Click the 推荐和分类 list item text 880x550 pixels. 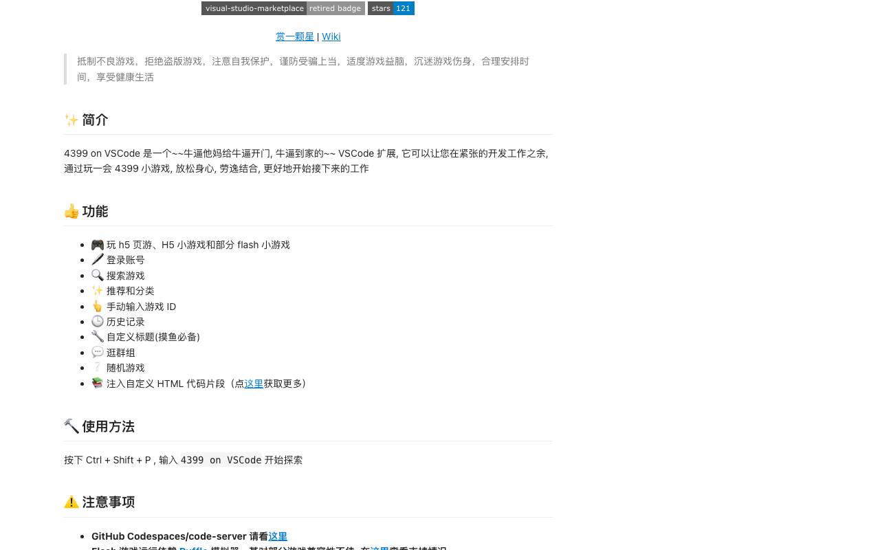pyautogui.click(x=131, y=291)
